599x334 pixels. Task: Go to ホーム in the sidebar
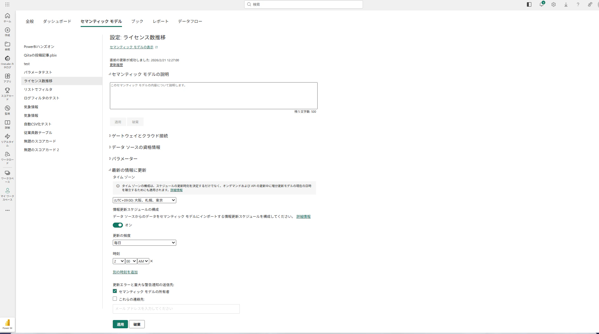pos(7,17)
